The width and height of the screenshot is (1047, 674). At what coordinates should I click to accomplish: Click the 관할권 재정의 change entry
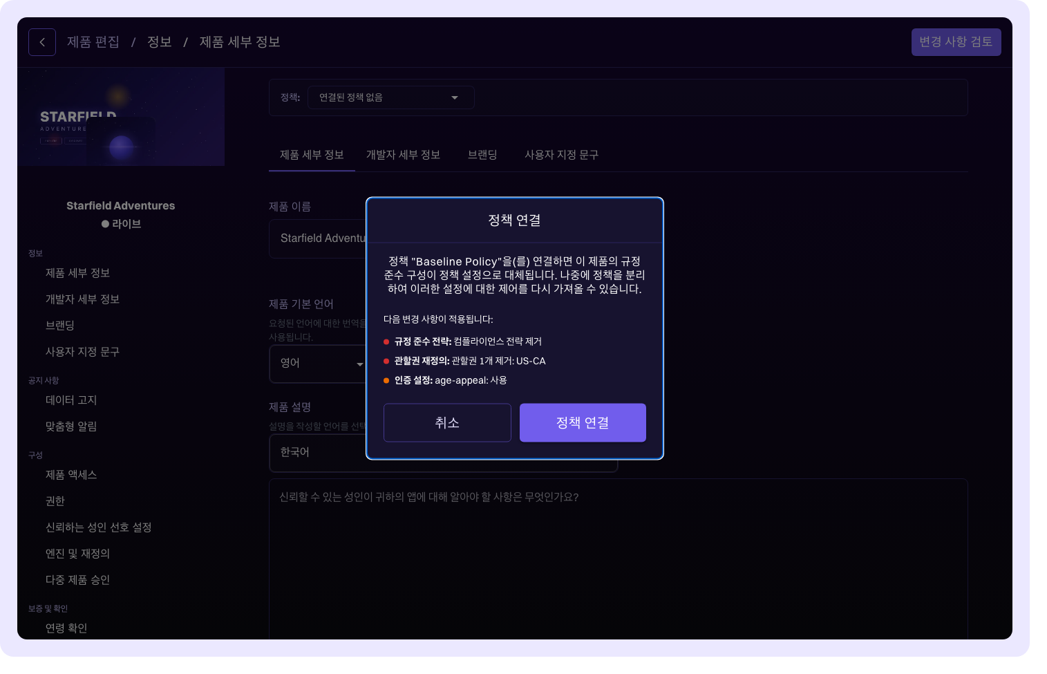pos(464,361)
